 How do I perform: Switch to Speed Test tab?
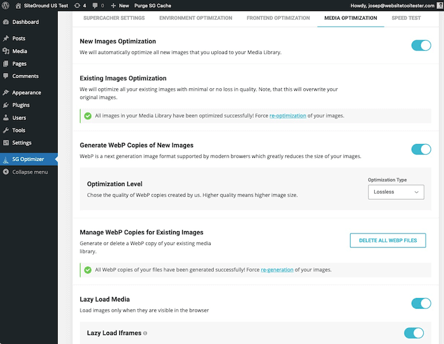(406, 18)
